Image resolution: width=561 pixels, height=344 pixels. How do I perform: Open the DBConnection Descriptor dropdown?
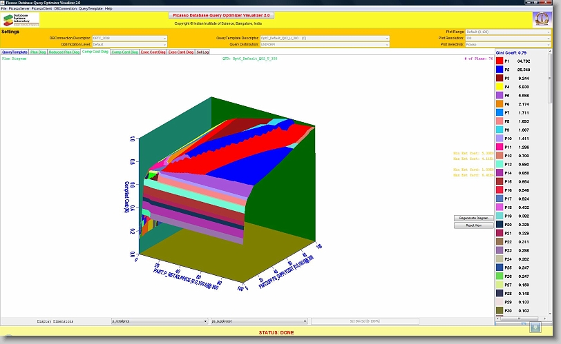pos(129,38)
